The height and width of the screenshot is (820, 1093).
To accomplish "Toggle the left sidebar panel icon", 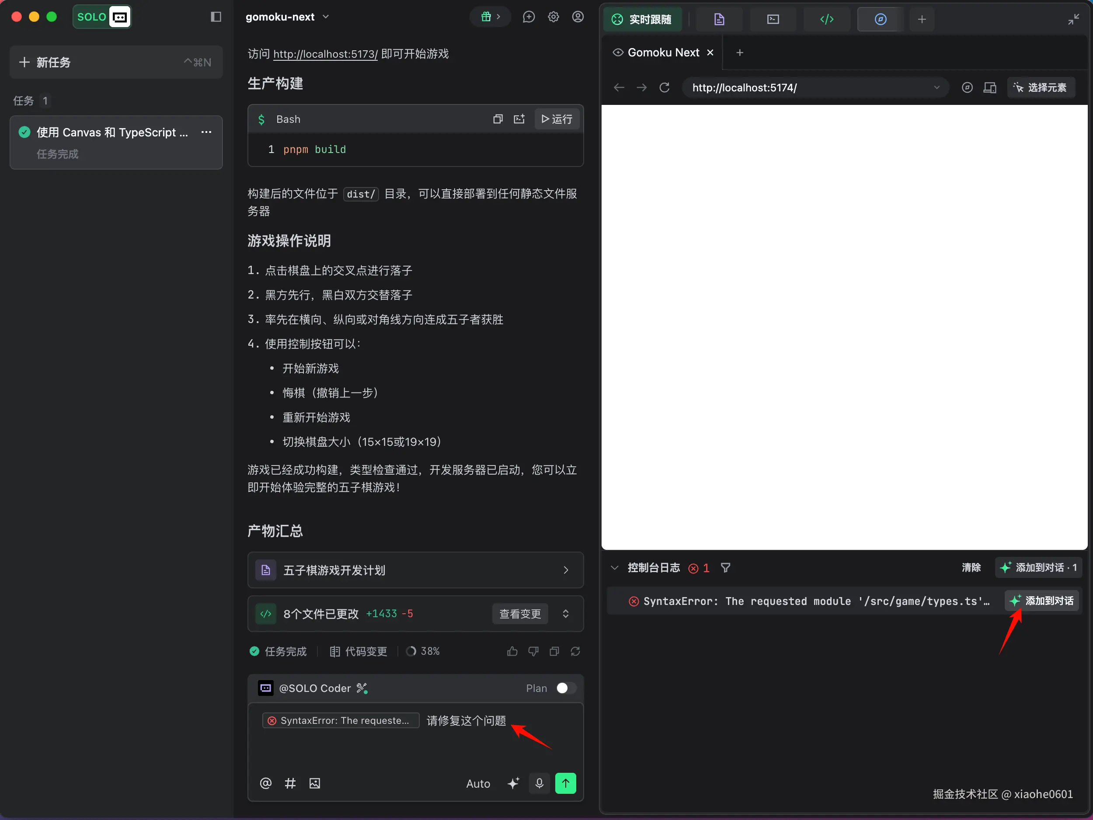I will [216, 17].
